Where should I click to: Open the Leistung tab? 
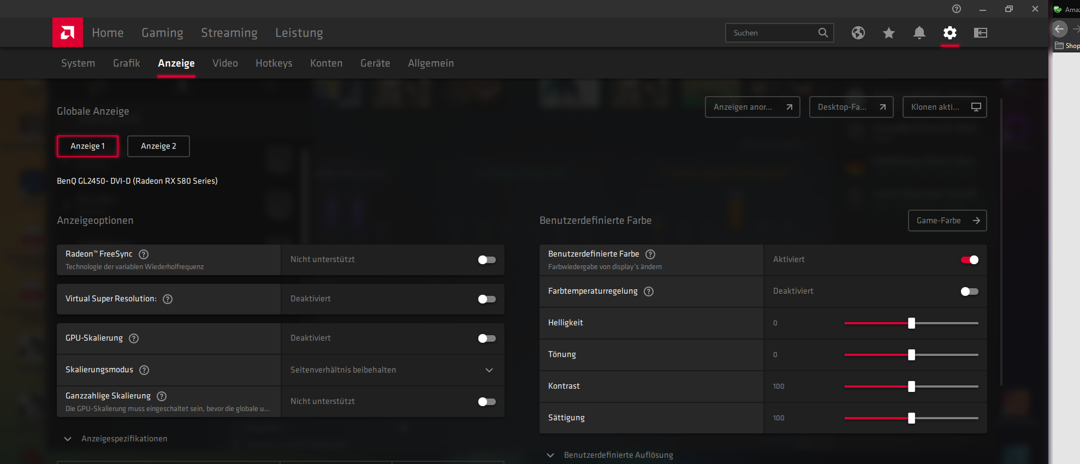(x=299, y=33)
